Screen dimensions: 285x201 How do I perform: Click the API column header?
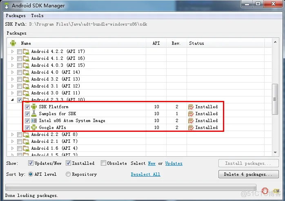tap(156, 43)
